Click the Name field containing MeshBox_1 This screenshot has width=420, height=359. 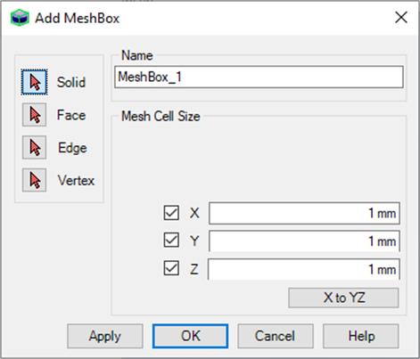point(259,78)
